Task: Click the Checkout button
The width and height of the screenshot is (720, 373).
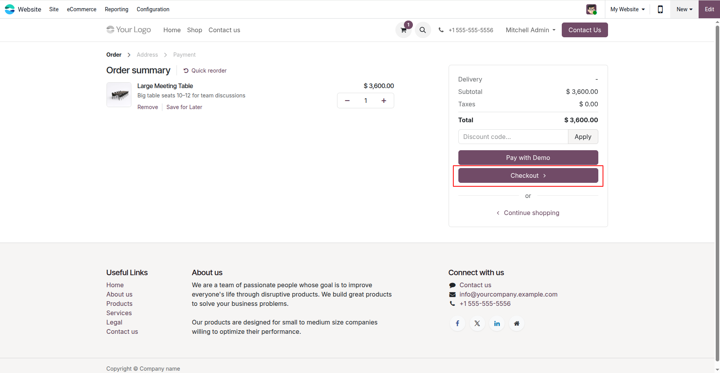Action: click(528, 175)
